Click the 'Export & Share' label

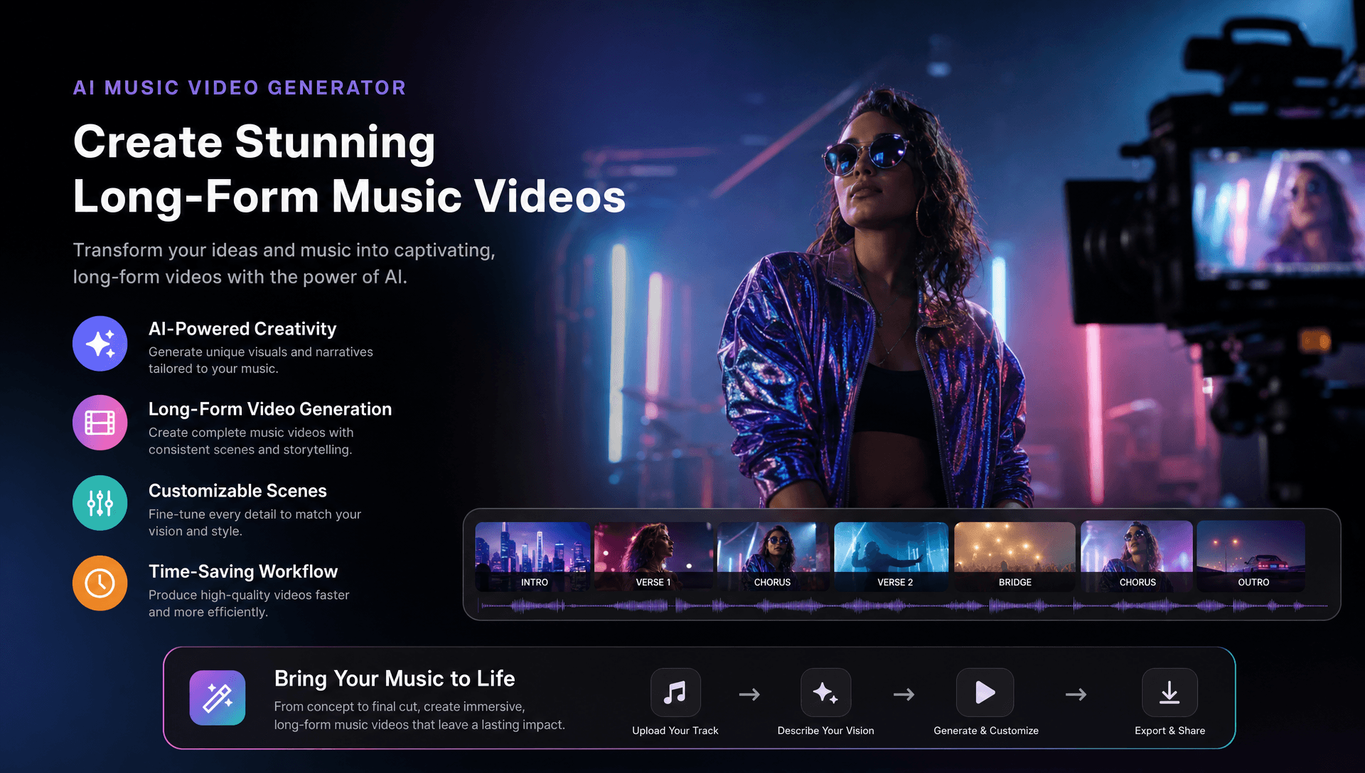pyautogui.click(x=1169, y=730)
